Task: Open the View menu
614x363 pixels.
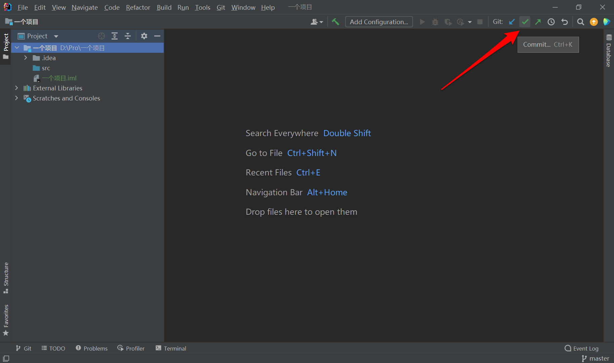Action: click(59, 7)
